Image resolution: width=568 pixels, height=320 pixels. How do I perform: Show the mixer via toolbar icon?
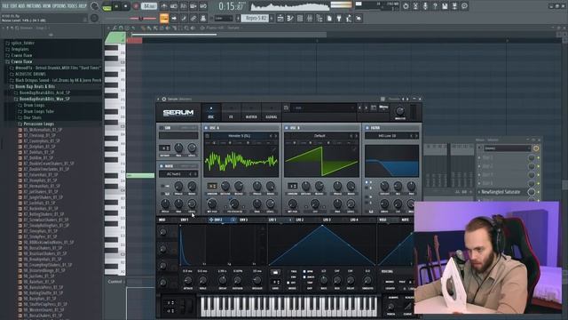coord(310,18)
